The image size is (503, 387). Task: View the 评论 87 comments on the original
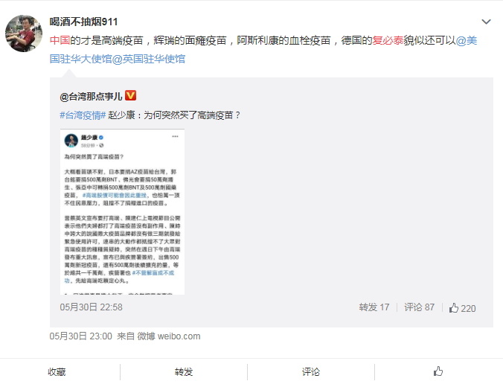pos(419,307)
